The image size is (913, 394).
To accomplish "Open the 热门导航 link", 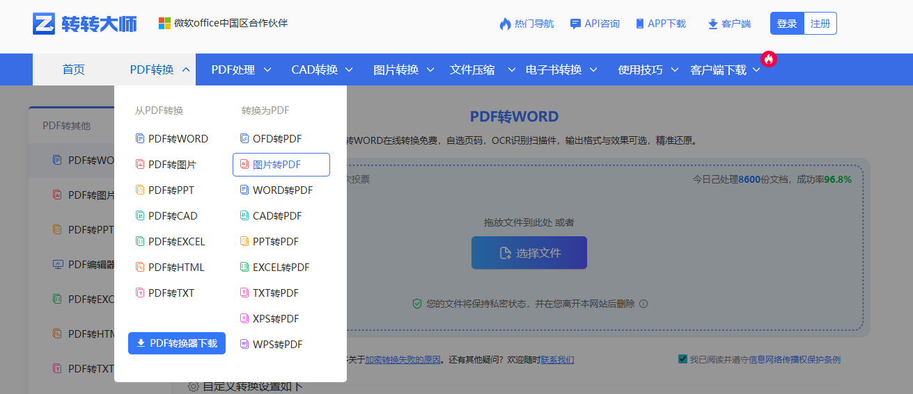I will pos(534,24).
